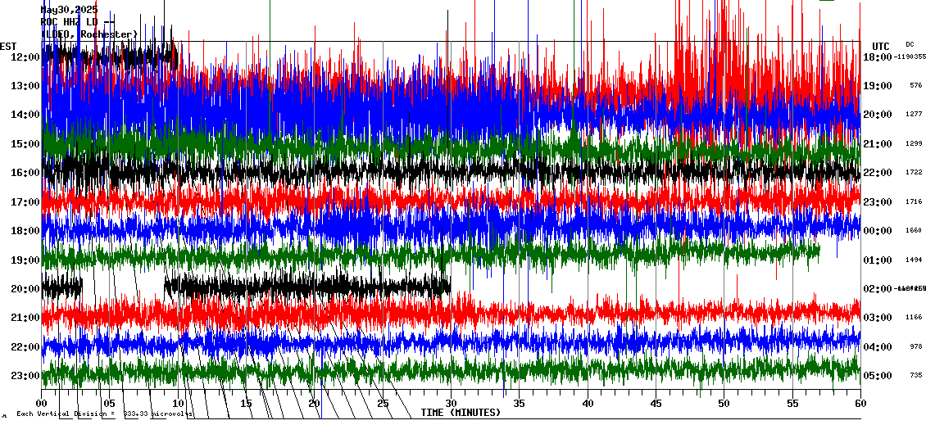Image resolution: width=926 pixels, height=425 pixels.
Task: Click the EST timezone header
Action: point(8,46)
